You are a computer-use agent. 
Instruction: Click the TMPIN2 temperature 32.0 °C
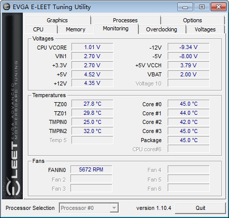92,131
